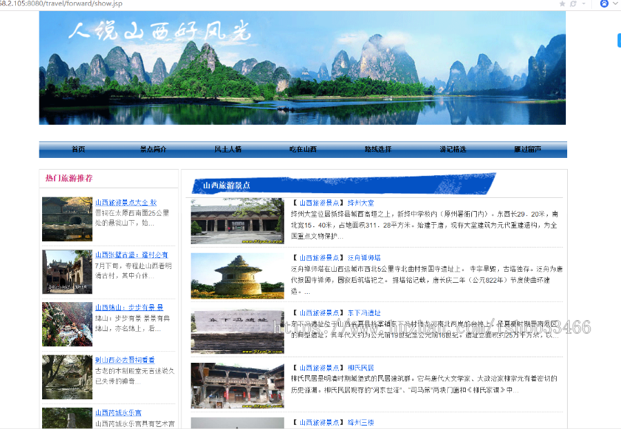621x429 pixels.
Task: Open the 山西芮城永乐宫 sidebar link
Action: 118,412
